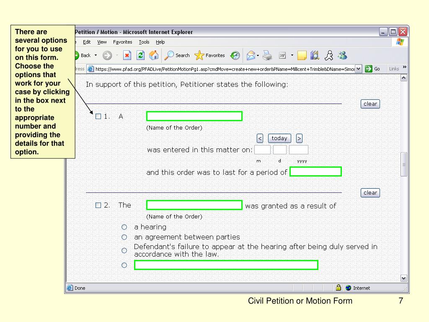Screen dimensions: 429x322
Task: Open the Favorites menu
Action: point(123,42)
